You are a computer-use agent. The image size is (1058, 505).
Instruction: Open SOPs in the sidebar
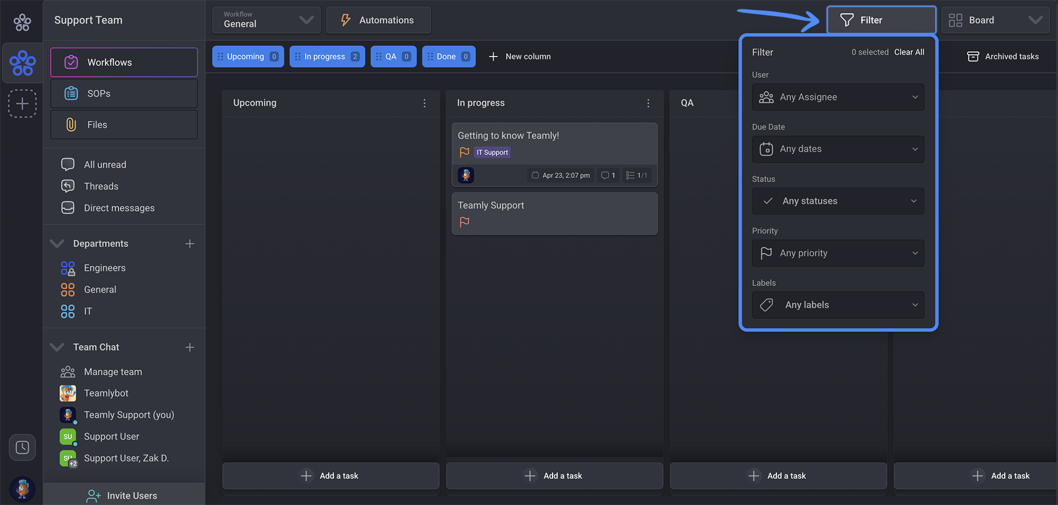(x=124, y=93)
